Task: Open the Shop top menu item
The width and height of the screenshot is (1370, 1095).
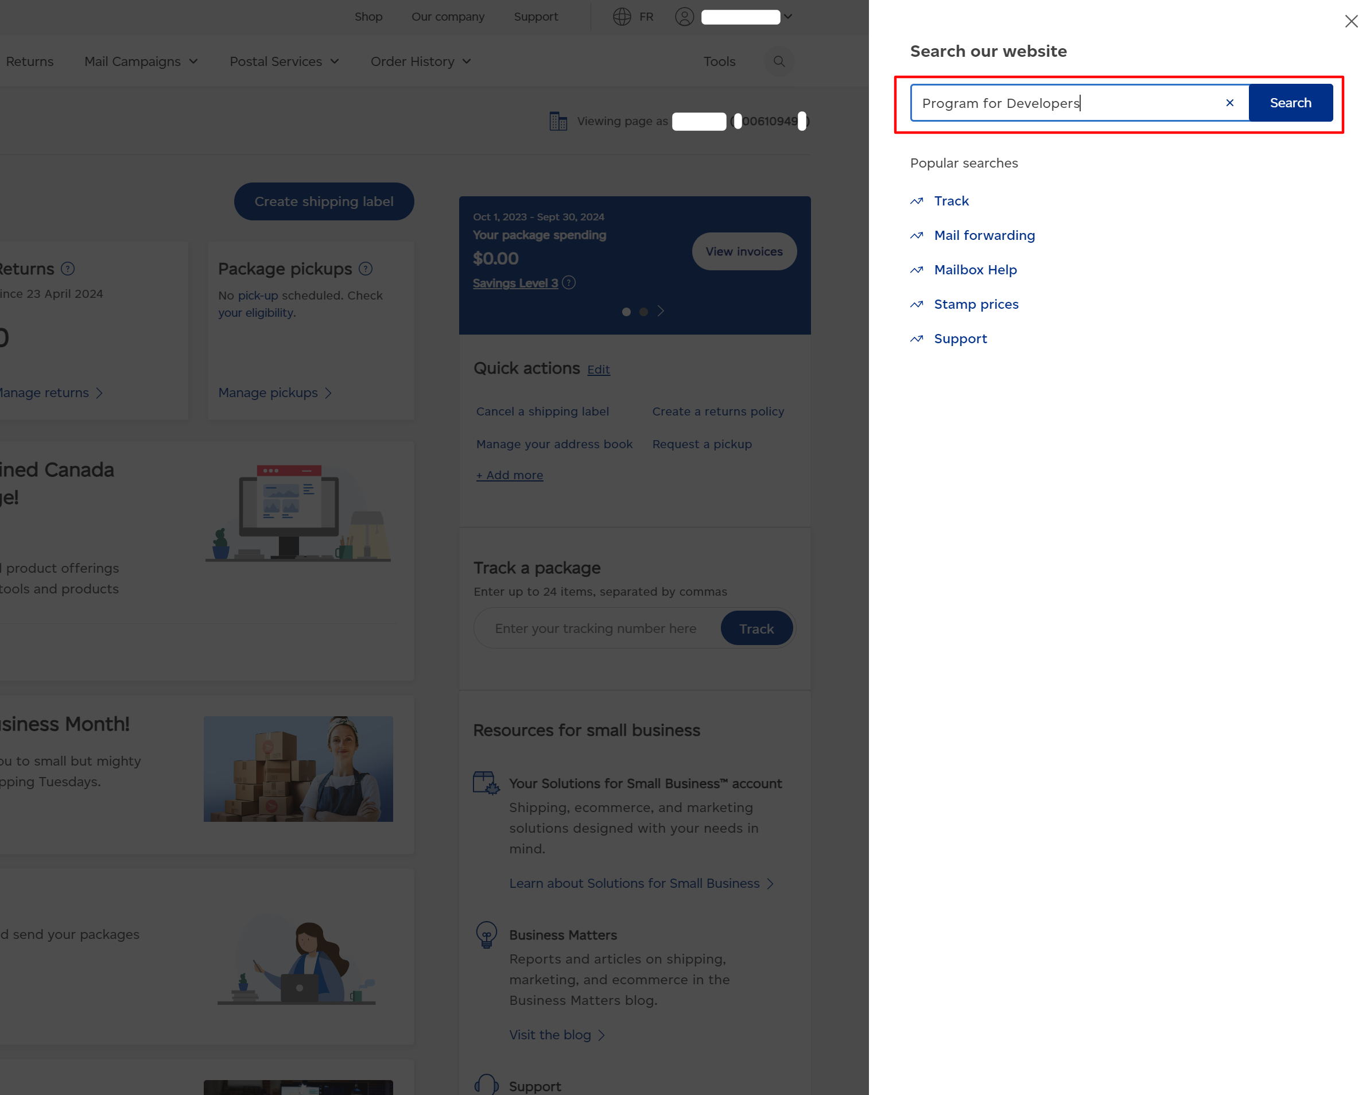Action: click(x=368, y=17)
